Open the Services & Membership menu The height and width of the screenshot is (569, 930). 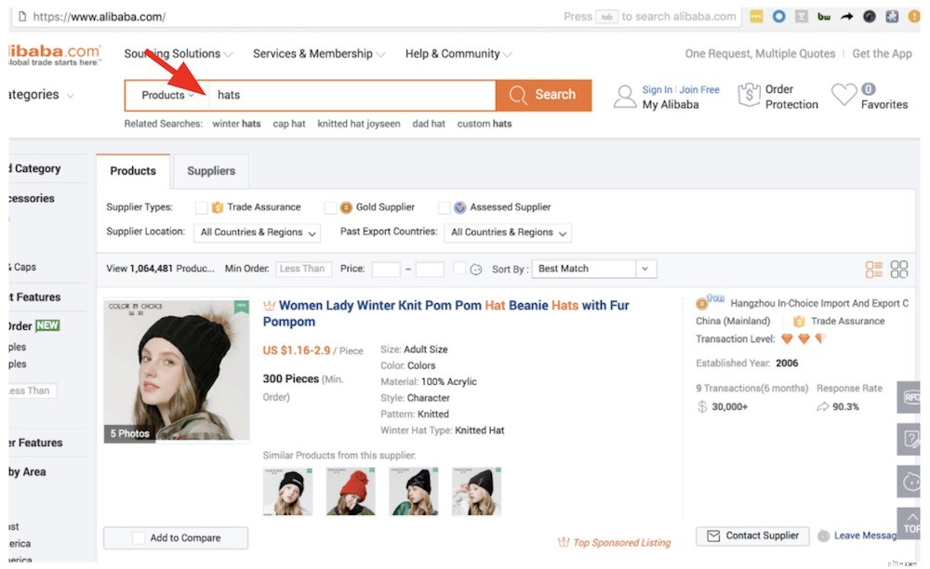point(313,53)
